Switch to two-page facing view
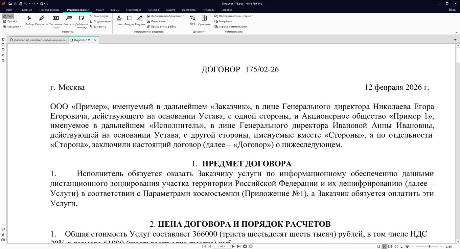Screen dimensions: 460x249 point(390,246)
